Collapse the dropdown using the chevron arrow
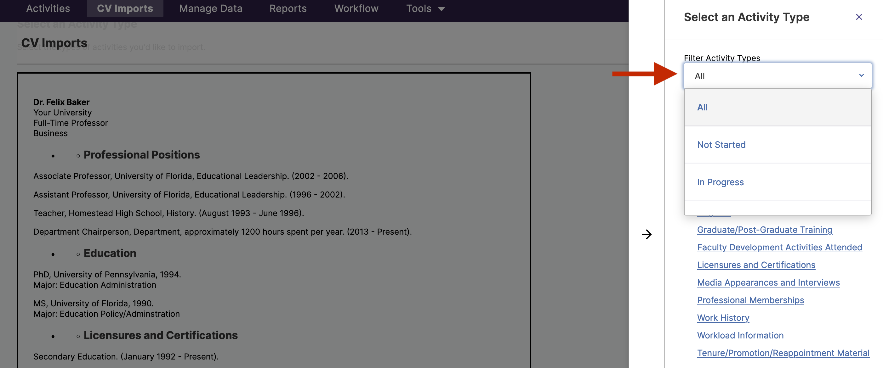This screenshot has height=368, width=883. (861, 76)
